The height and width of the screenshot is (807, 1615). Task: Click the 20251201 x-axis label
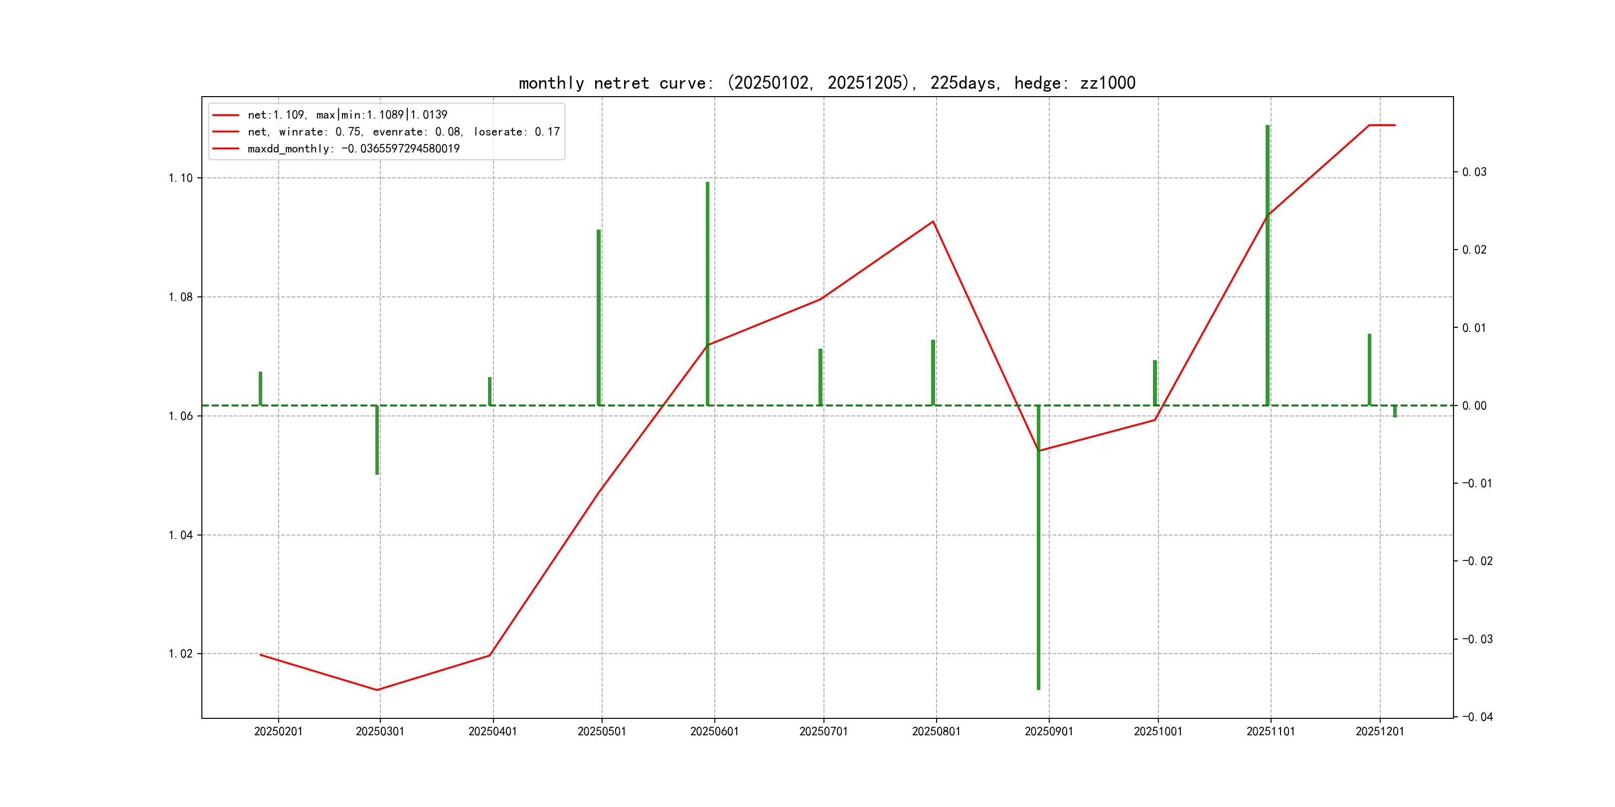pos(1380,731)
